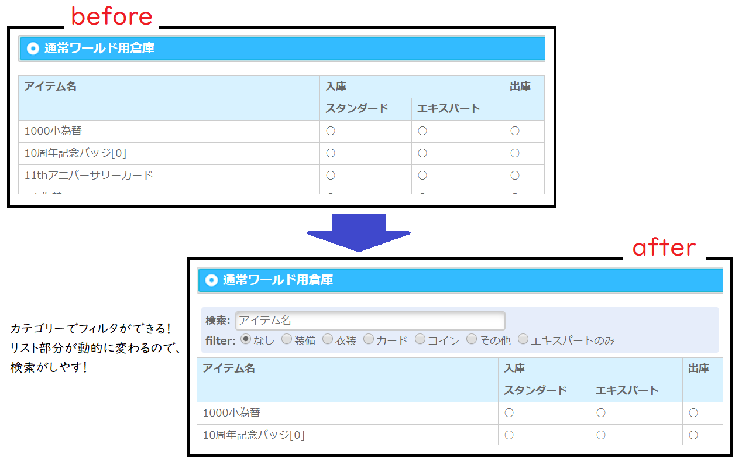Click エキスパート header in after panel
The height and width of the screenshot is (468, 749).
627,390
